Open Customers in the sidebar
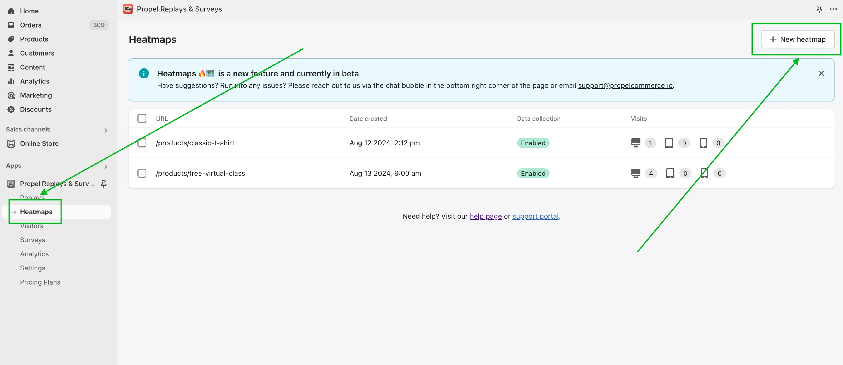Image resolution: width=843 pixels, height=365 pixels. tap(37, 53)
